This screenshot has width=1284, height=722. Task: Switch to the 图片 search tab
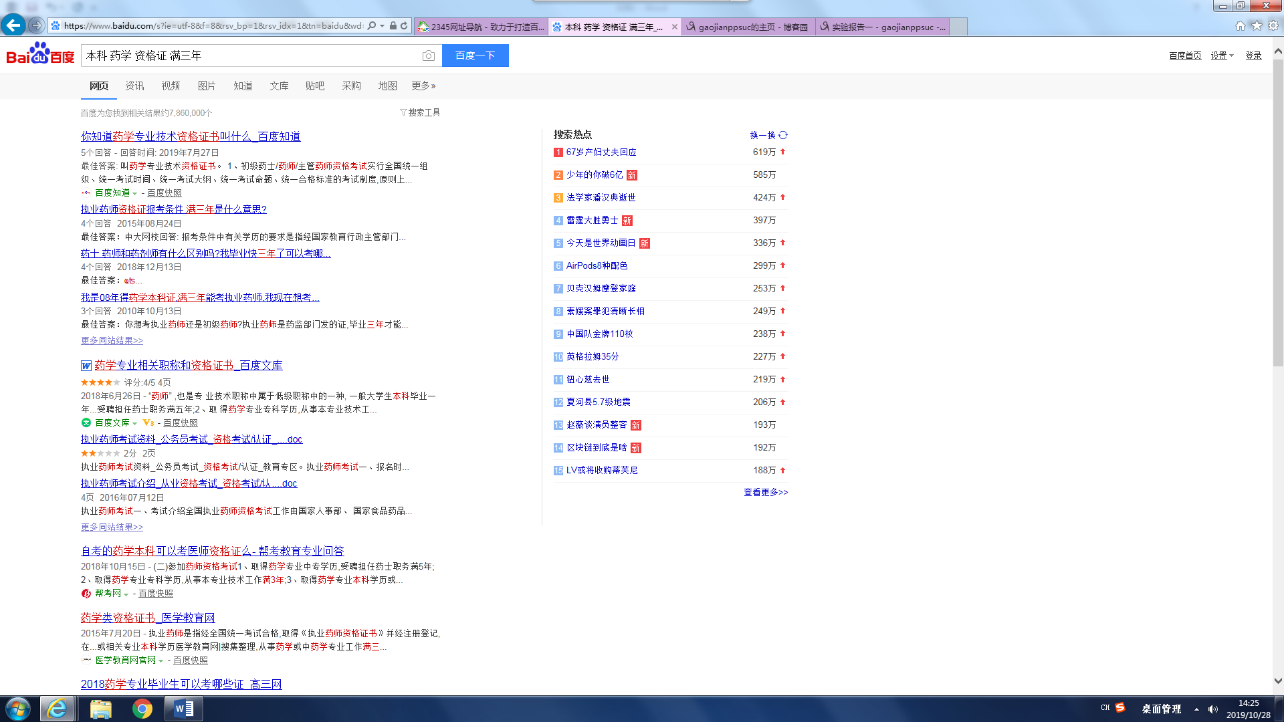pos(207,86)
